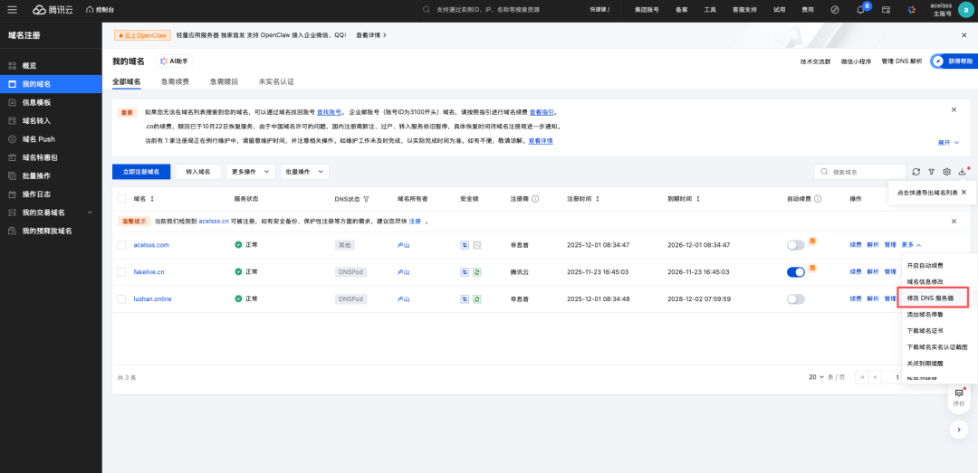Click green security lock icon for lushan.online

tap(476, 299)
